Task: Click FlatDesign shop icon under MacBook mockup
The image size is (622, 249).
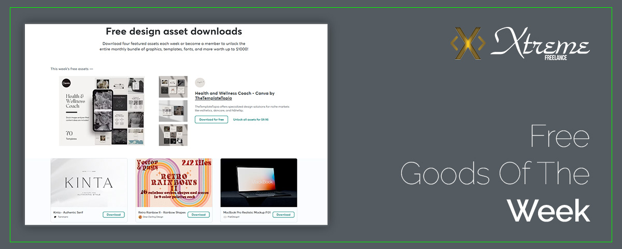Action: [x=225, y=217]
